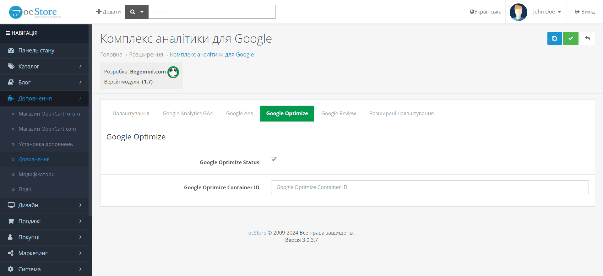Switch to the Налаштування tab

pyautogui.click(x=131, y=113)
